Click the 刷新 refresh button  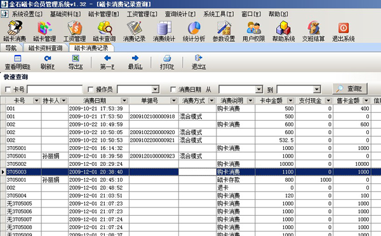pyautogui.click(x=48, y=62)
